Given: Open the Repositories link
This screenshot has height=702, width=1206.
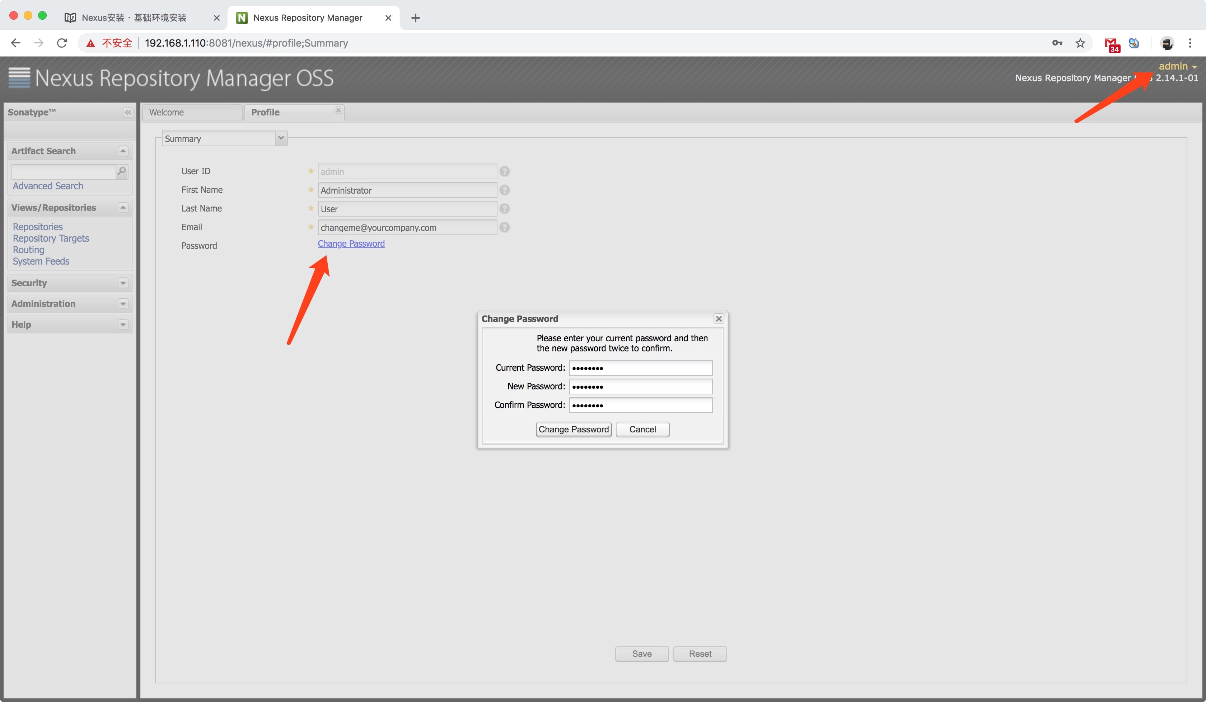Looking at the screenshot, I should point(38,227).
